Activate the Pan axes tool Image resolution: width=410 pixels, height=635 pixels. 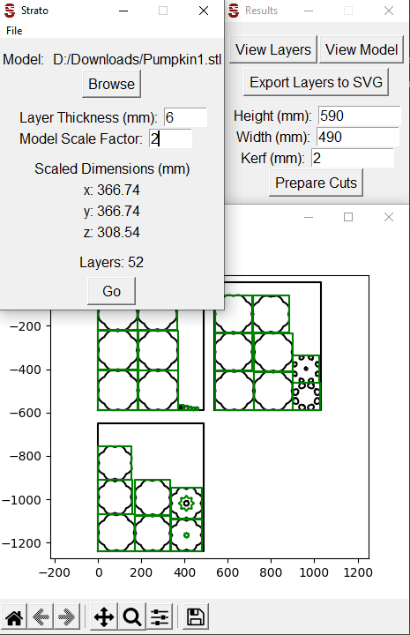pos(104,617)
